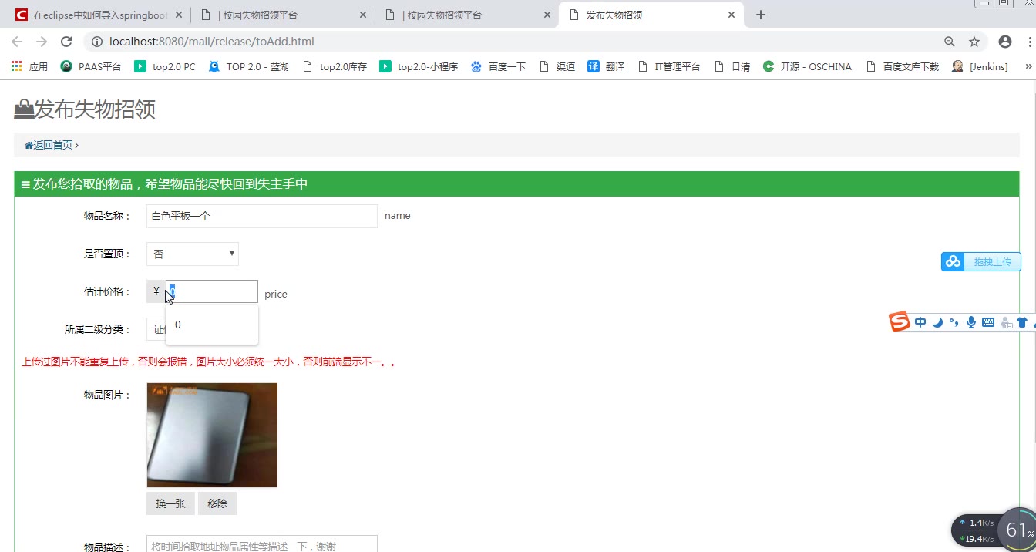Click the shopping bag icon by page title
Screen dimensions: 1036x552
point(24,110)
